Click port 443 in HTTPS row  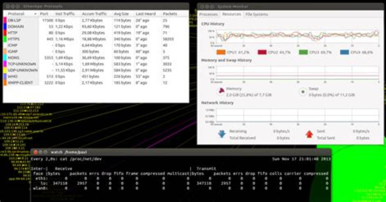coord(50,39)
